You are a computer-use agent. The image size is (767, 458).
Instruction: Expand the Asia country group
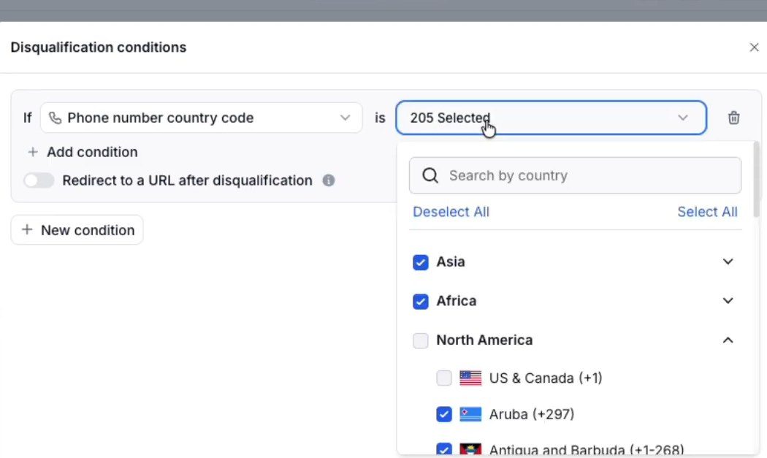[728, 262]
